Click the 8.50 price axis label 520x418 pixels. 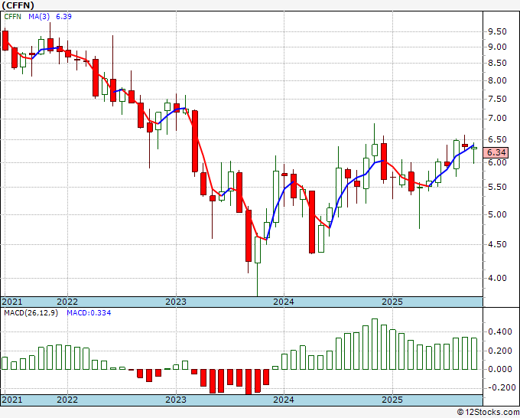click(x=497, y=63)
